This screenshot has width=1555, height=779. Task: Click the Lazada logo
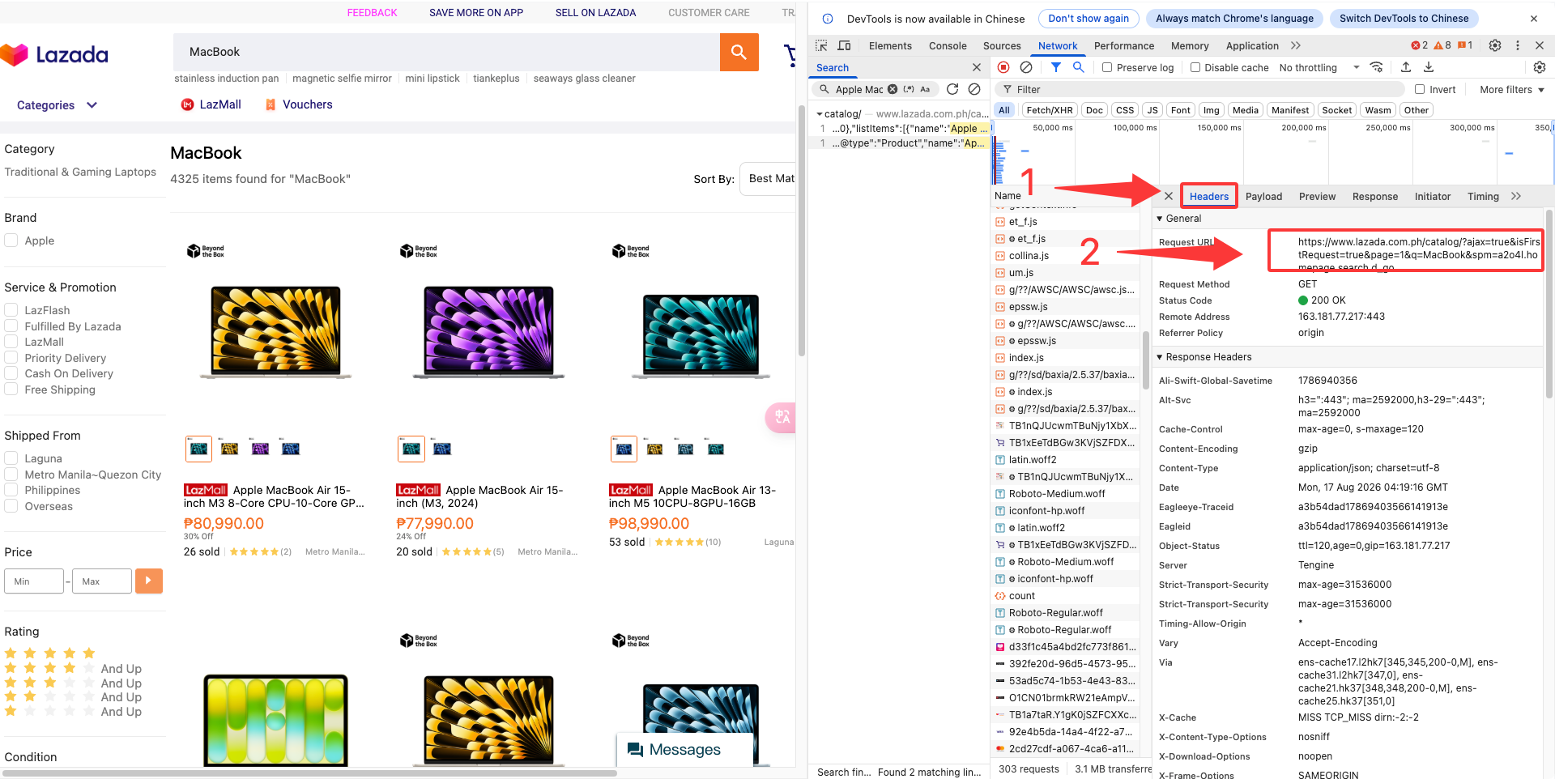click(x=54, y=54)
